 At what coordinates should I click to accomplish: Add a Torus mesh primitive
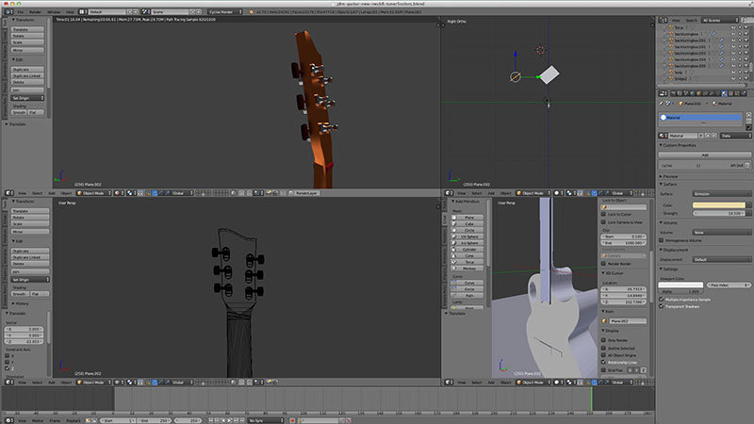pyautogui.click(x=468, y=262)
